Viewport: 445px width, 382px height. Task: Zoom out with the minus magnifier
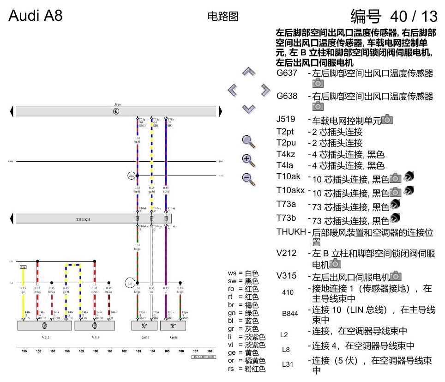(x=249, y=180)
